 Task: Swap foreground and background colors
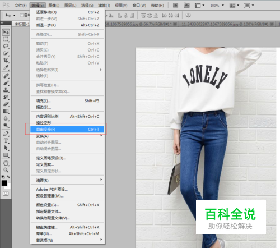(8, 177)
